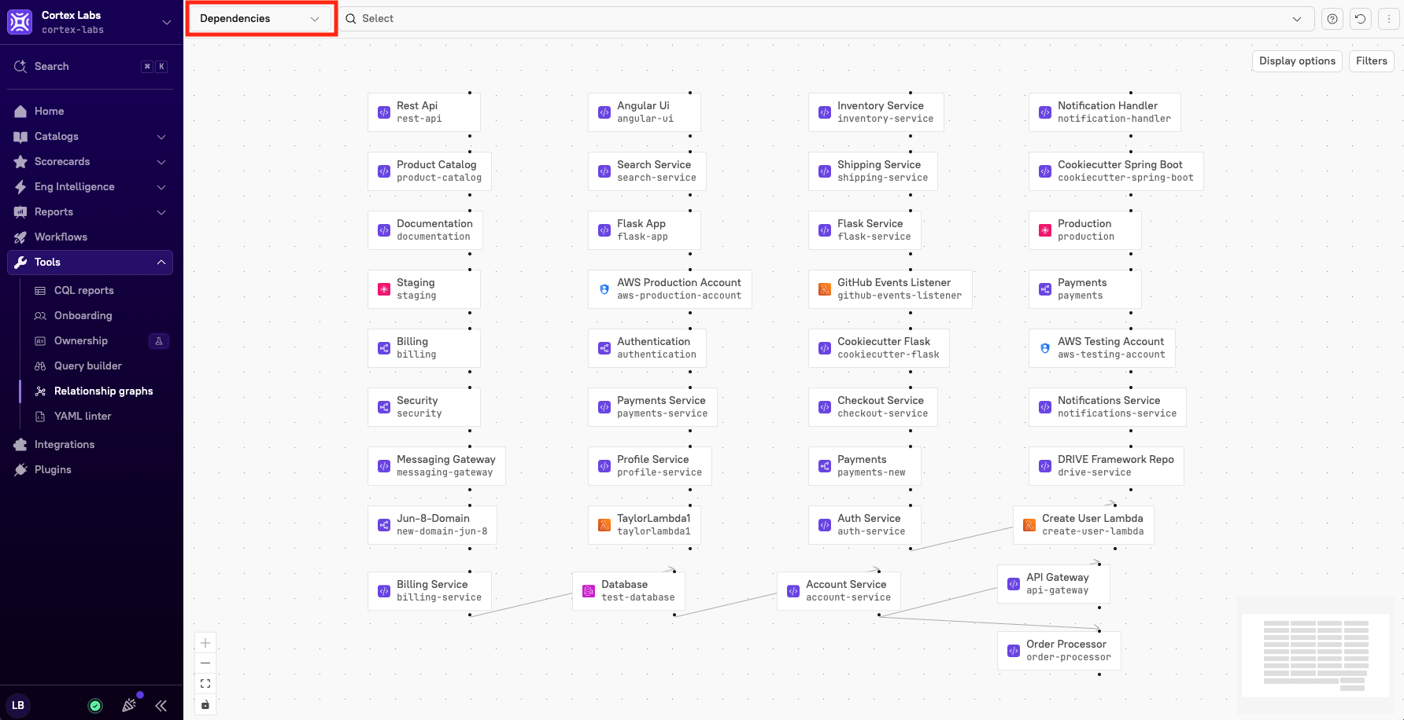The height and width of the screenshot is (720, 1404).
Task: Click the Ownership beta flask badge
Action: (159, 341)
